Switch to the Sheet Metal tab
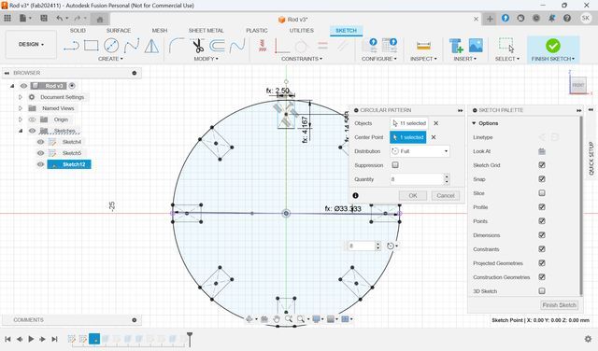The height and width of the screenshot is (351, 598). tap(206, 31)
